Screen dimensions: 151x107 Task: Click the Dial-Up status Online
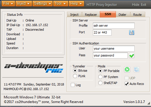pyautogui.click(x=30, y=20)
